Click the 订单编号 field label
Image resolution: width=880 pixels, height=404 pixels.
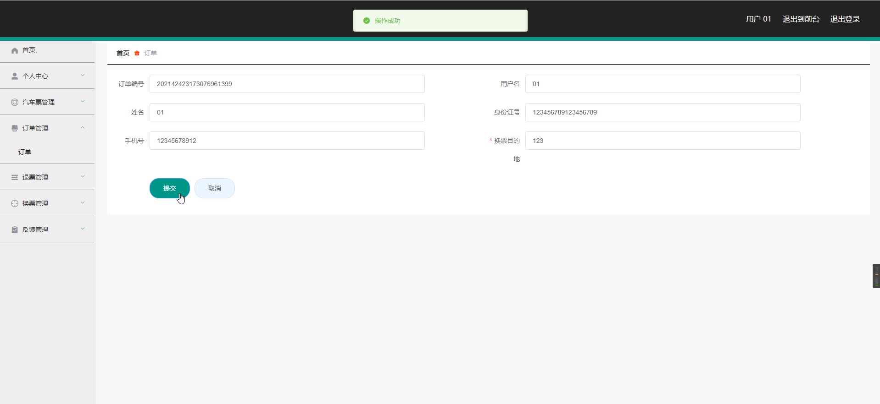[x=131, y=84]
